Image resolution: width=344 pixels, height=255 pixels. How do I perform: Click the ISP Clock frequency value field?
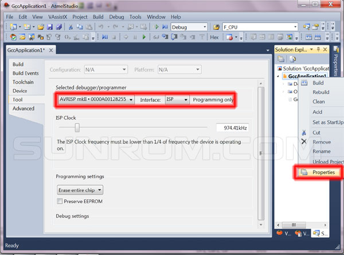pyautogui.click(x=232, y=127)
